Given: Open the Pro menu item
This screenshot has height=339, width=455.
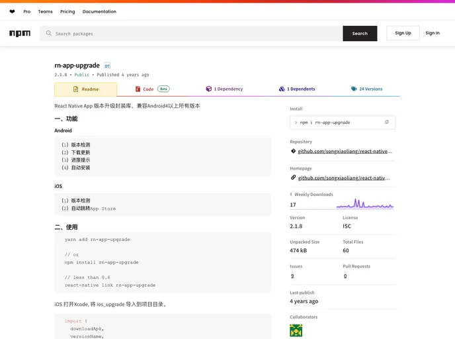Looking at the screenshot, I should (x=27, y=12).
